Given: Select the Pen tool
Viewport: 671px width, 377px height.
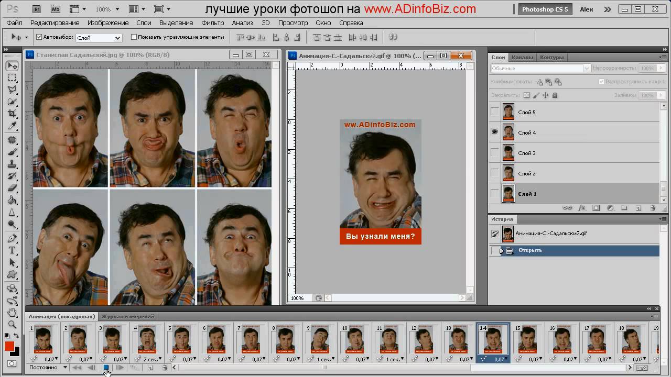Looking at the screenshot, I should (x=13, y=239).
